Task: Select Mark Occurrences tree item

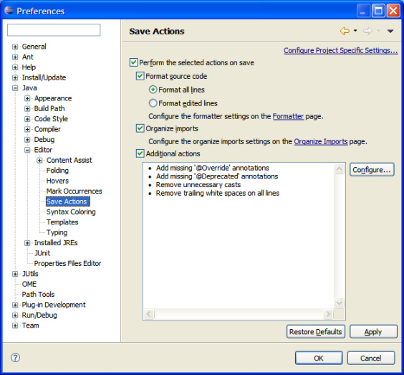Action: point(74,191)
